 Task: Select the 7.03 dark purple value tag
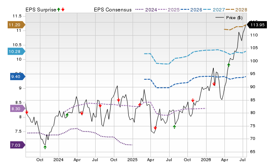[x=18, y=145]
